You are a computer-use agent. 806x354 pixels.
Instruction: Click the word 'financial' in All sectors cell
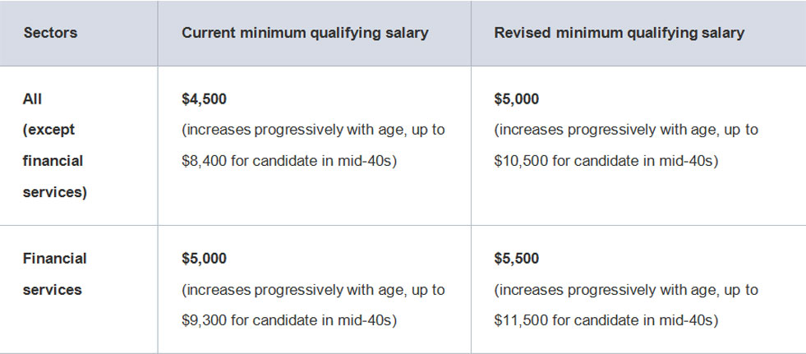(x=53, y=161)
